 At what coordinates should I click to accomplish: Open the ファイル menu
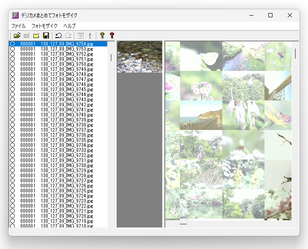click(x=19, y=26)
